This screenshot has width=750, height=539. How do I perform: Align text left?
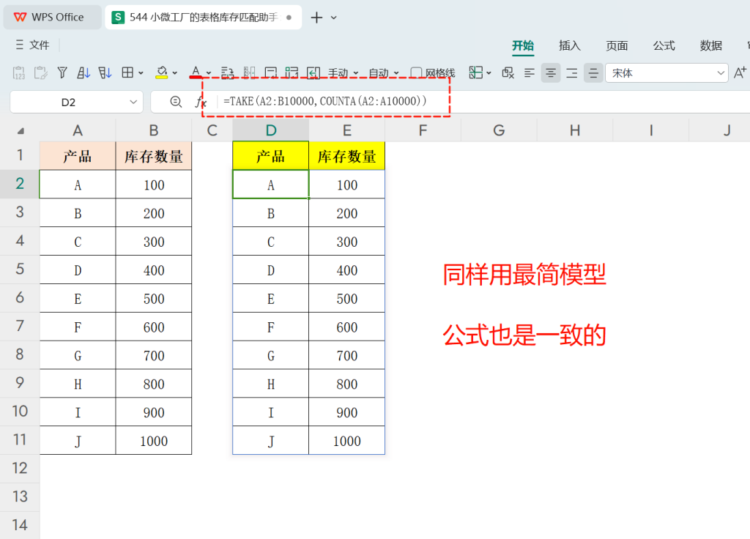tap(529, 73)
